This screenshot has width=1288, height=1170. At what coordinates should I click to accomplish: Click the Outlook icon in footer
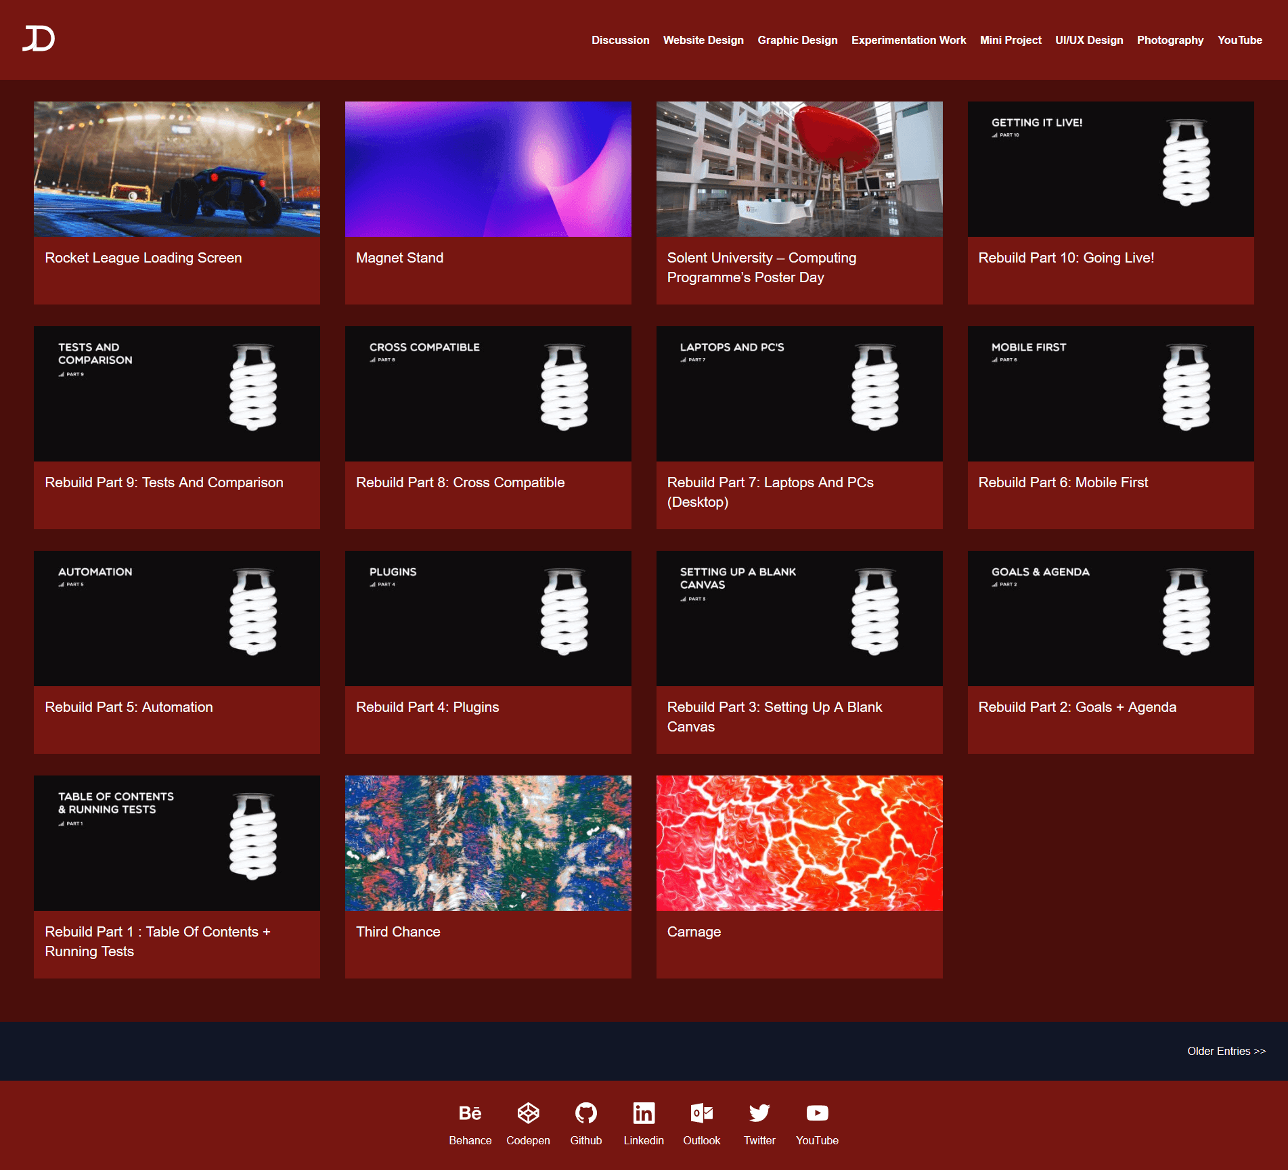tap(701, 1113)
